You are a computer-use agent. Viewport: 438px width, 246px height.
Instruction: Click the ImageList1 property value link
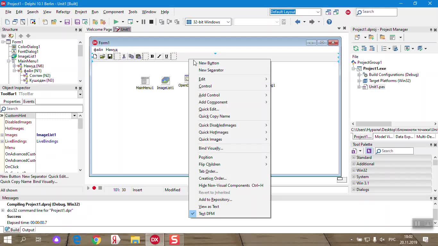pos(46,135)
